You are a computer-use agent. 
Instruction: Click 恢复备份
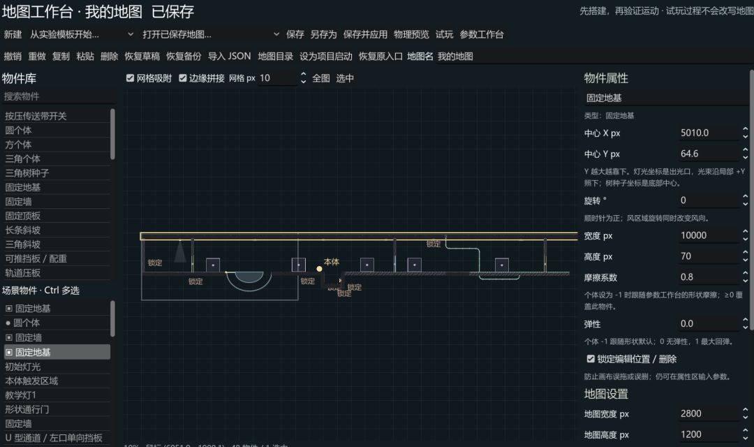184,57
